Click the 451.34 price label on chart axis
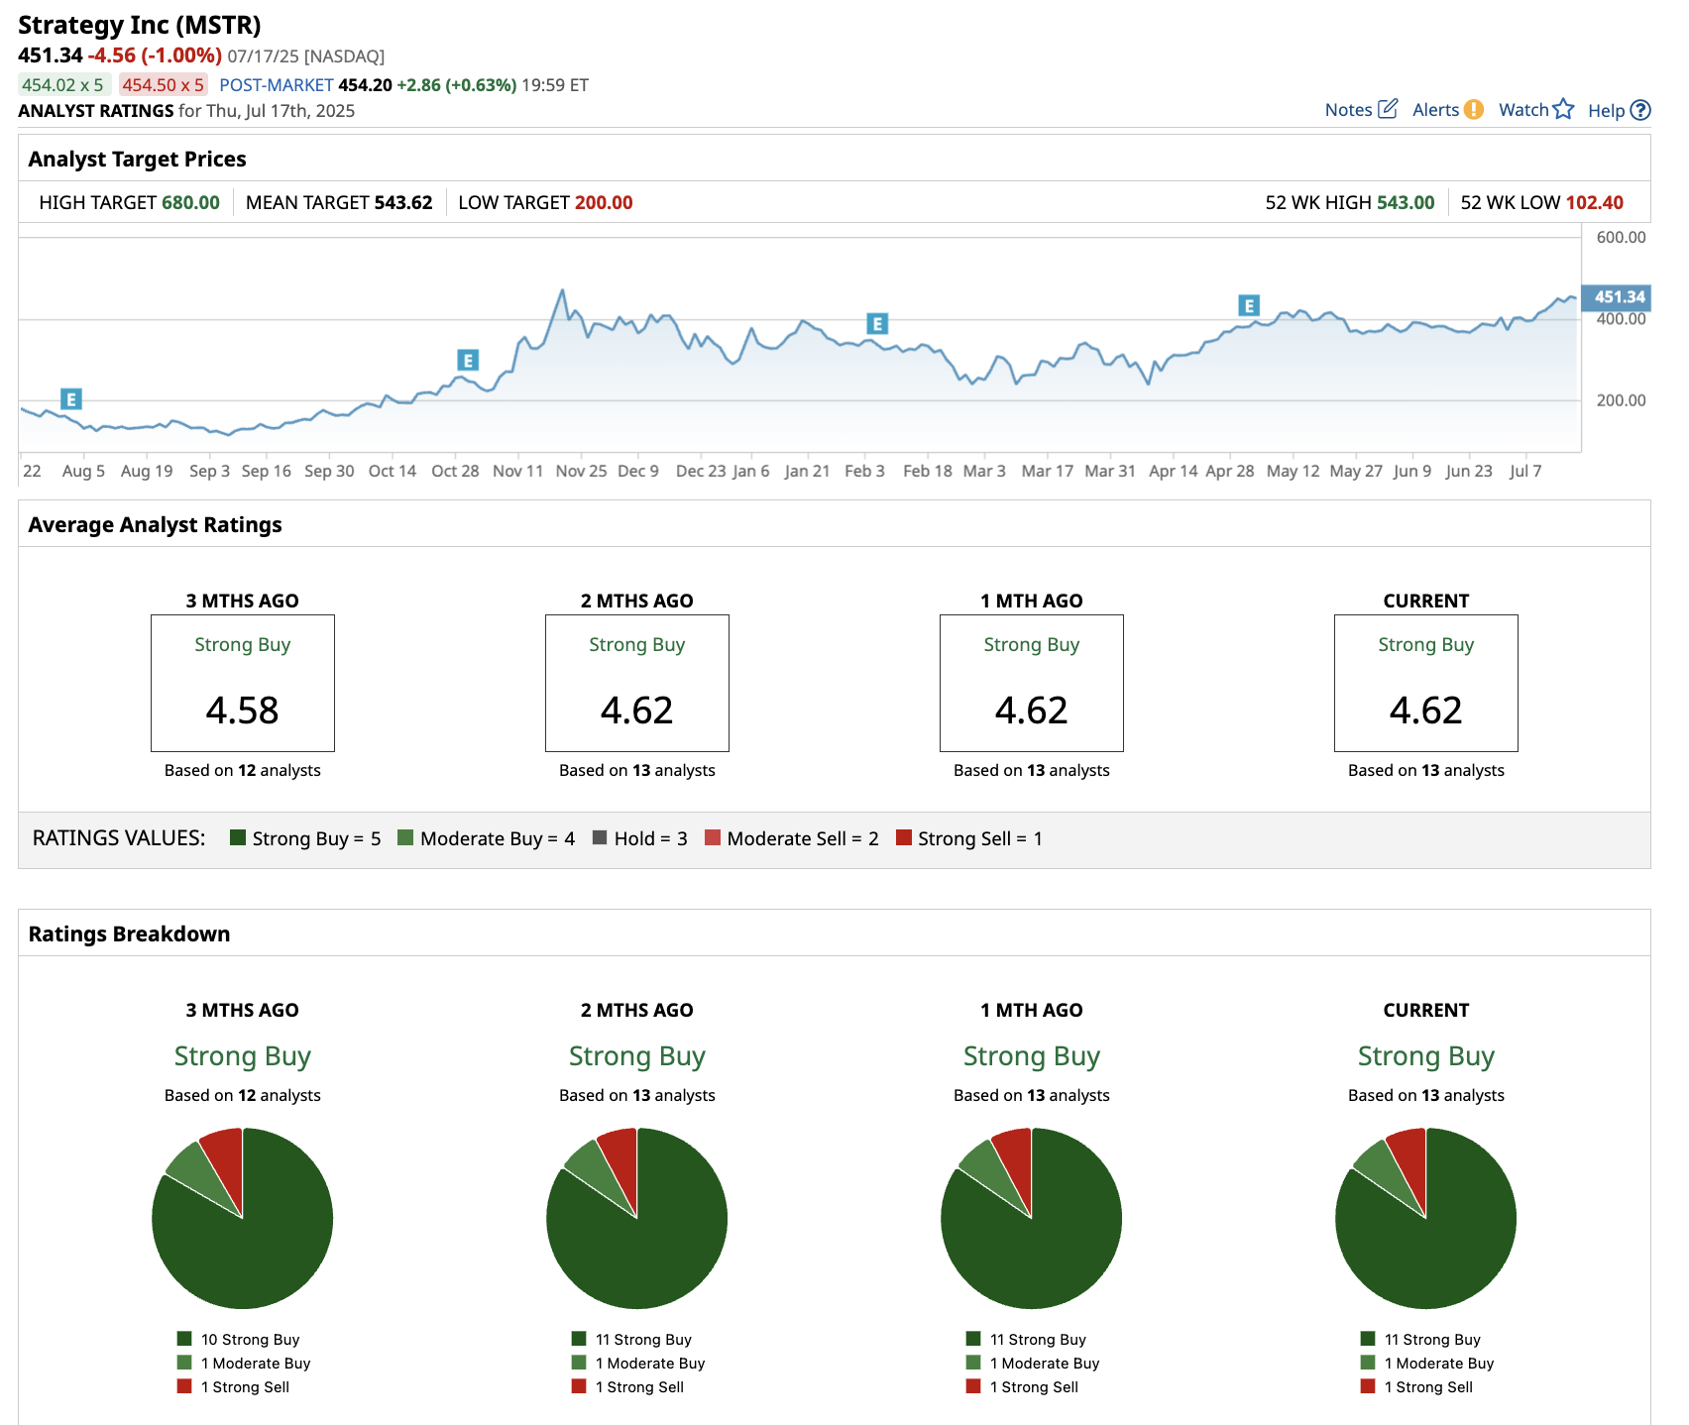 (1616, 297)
